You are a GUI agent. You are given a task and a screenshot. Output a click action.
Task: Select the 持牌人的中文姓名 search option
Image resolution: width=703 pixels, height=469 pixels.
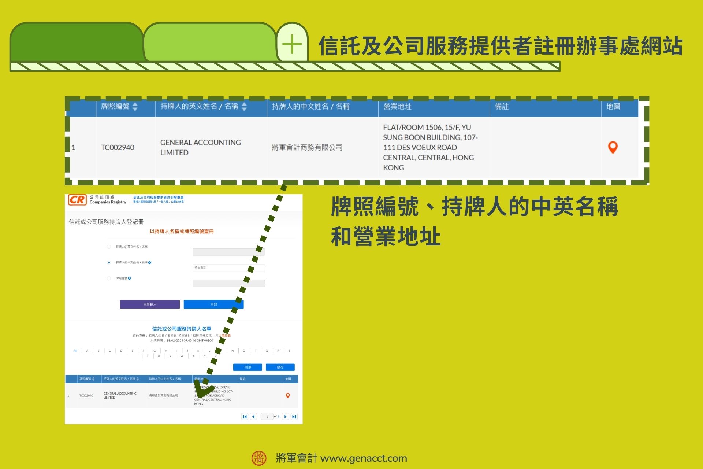click(x=109, y=263)
